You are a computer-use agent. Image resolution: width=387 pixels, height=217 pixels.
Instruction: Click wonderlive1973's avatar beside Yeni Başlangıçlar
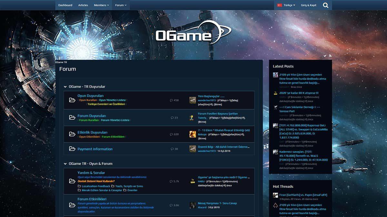point(193,100)
